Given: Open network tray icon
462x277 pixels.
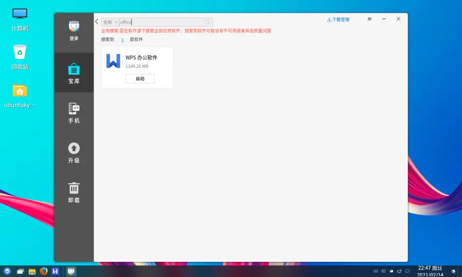Looking at the screenshot, I should pos(399,271).
